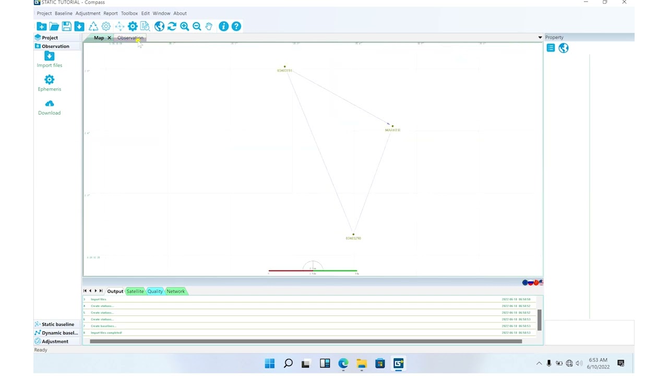Click the import download-arrow toolbar icon
The image size is (668, 376).
(79, 26)
